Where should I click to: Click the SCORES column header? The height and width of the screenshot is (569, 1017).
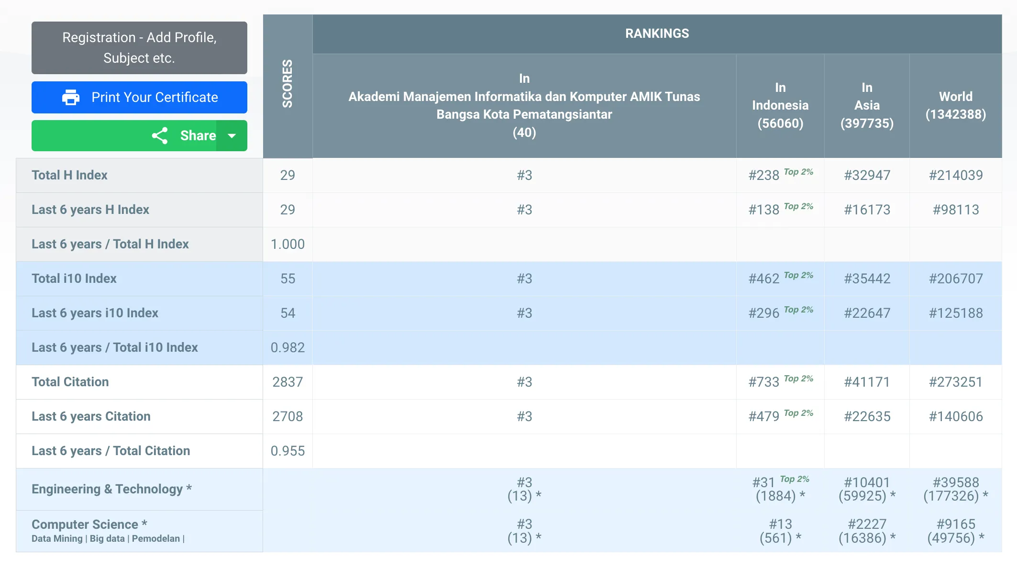(287, 84)
